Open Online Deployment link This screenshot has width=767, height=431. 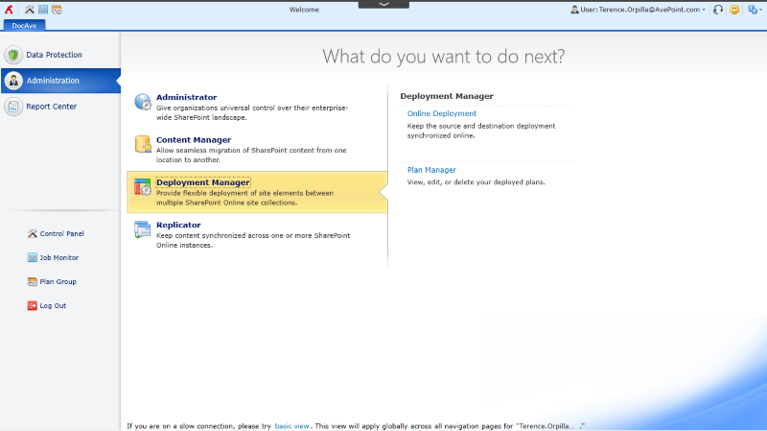442,113
